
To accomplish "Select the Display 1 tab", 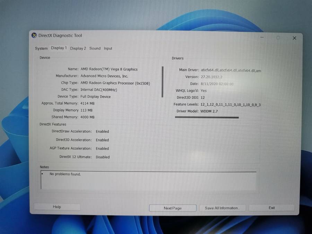I will (x=59, y=48).
